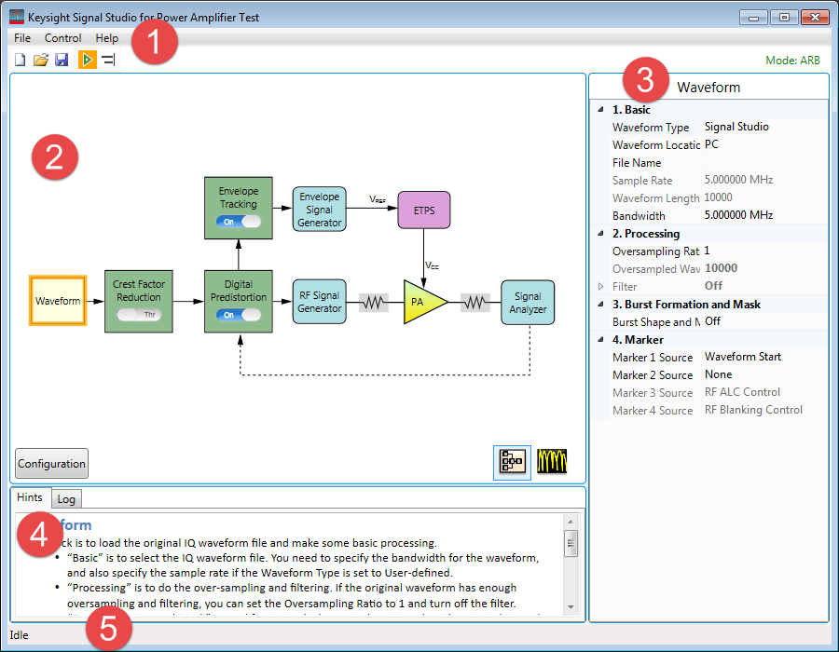Select the Envelope Signal Generator block
The width and height of the screenshot is (839, 652).
tap(320, 210)
